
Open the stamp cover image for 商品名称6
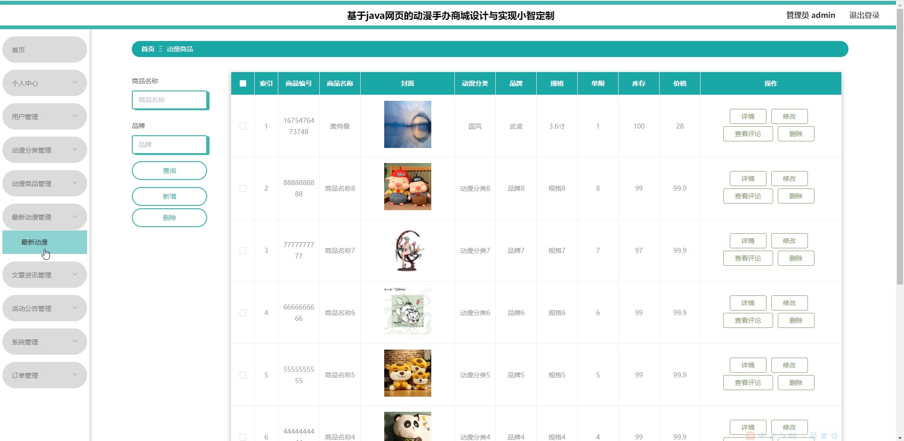407,311
